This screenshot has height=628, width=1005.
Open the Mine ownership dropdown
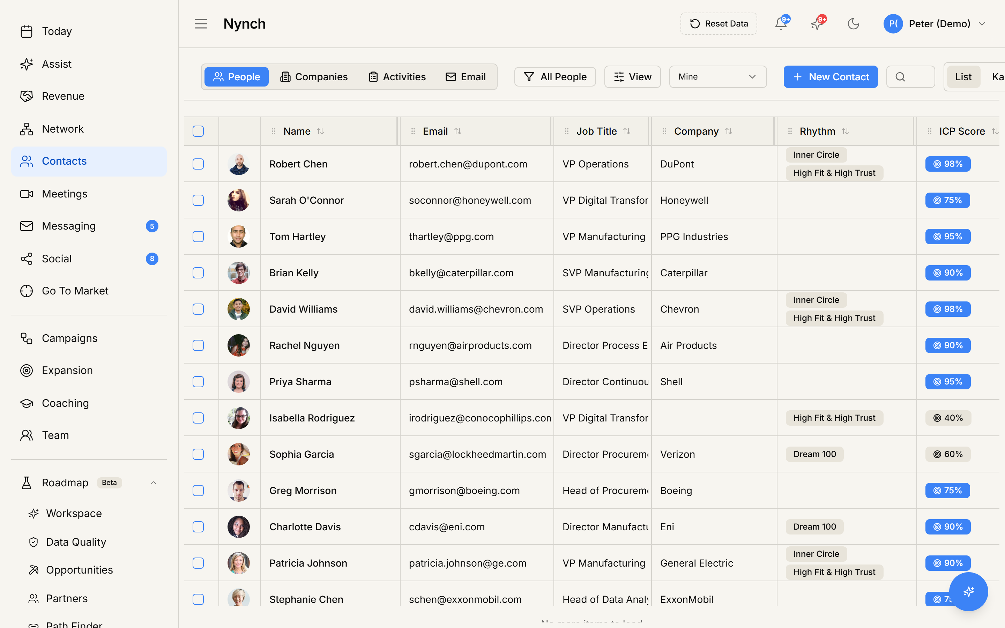(x=717, y=77)
